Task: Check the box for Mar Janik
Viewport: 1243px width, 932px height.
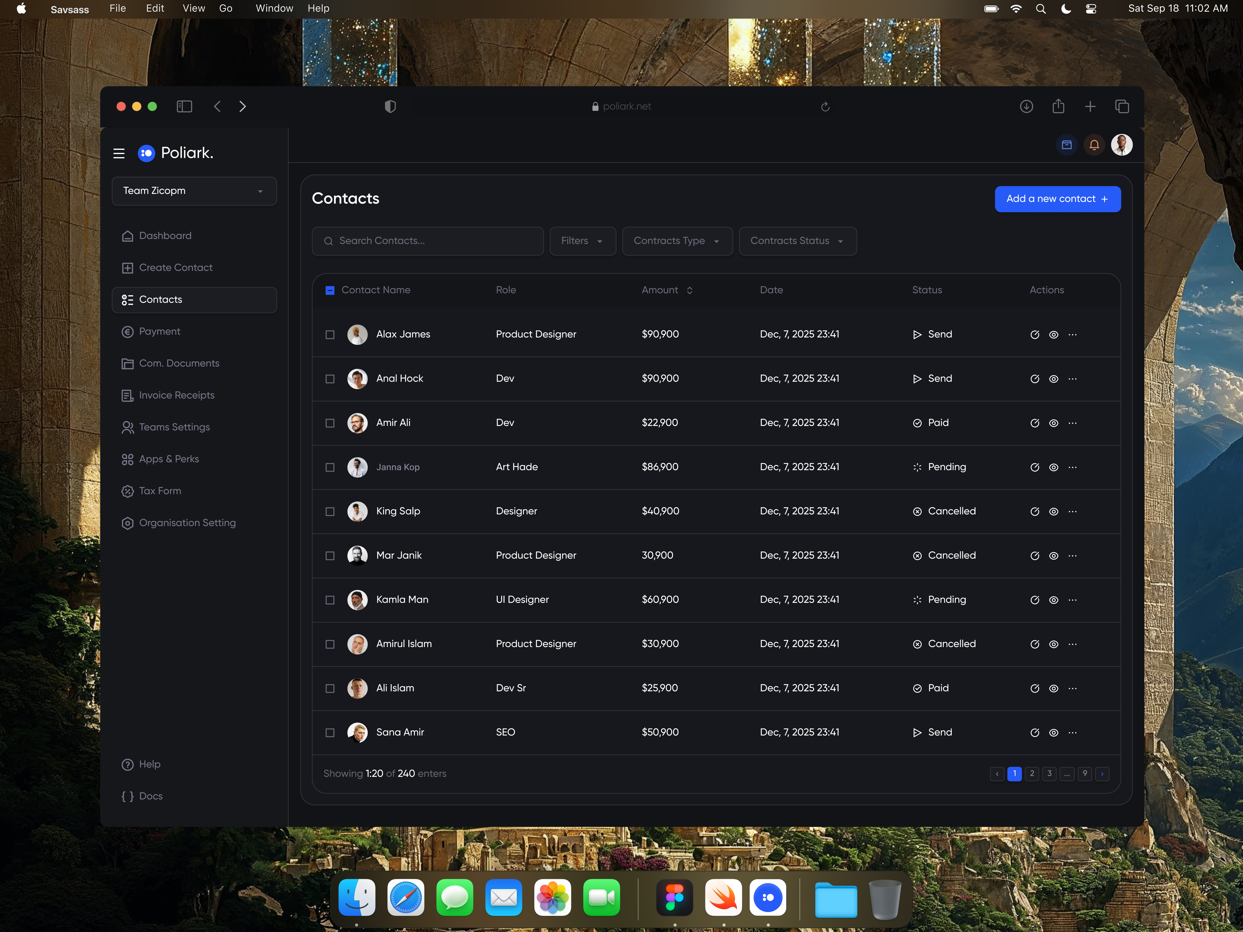Action: pyautogui.click(x=330, y=556)
